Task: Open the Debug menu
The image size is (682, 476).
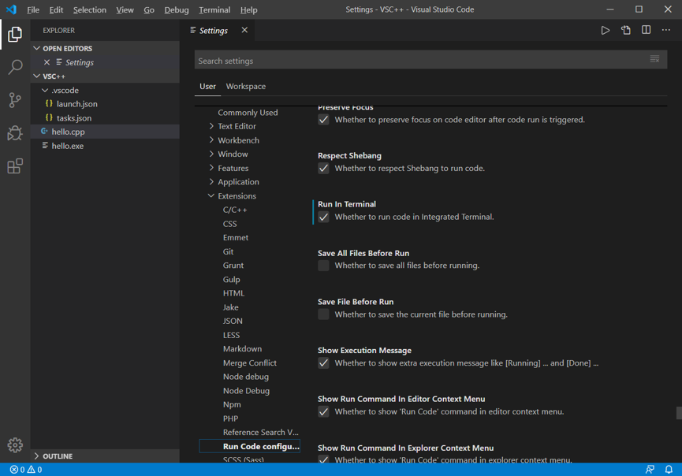Action: 176,9
